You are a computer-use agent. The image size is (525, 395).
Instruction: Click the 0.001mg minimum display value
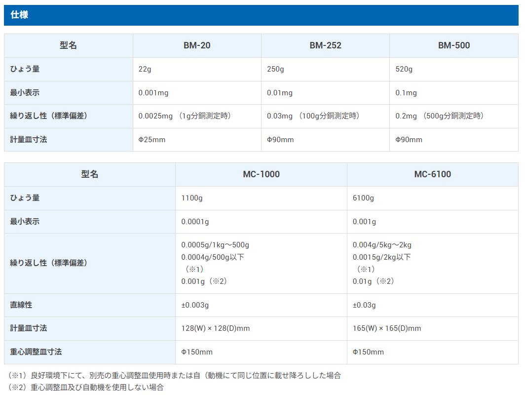click(153, 93)
